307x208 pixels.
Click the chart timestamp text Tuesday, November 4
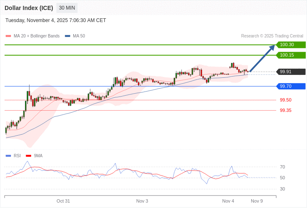(56, 20)
